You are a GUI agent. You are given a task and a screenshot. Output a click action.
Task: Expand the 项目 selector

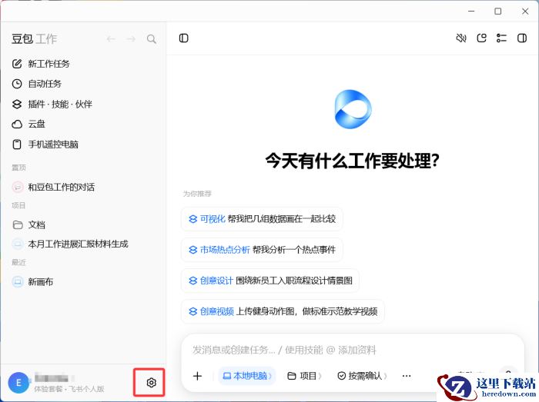pyautogui.click(x=305, y=376)
